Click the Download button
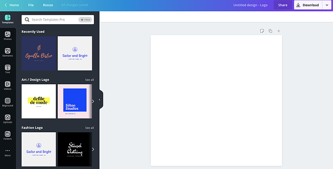Image resolution: width=333 pixels, height=169 pixels. coord(308,5)
